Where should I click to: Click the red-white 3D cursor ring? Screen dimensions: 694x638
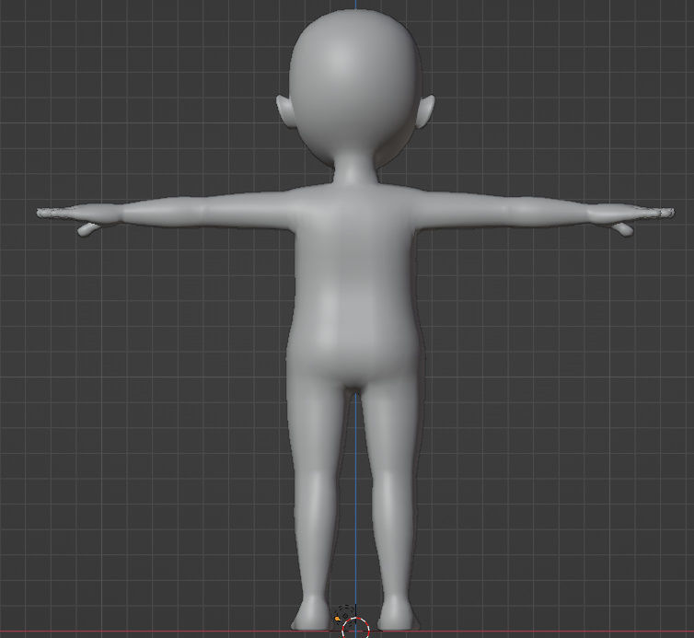[x=356, y=628]
